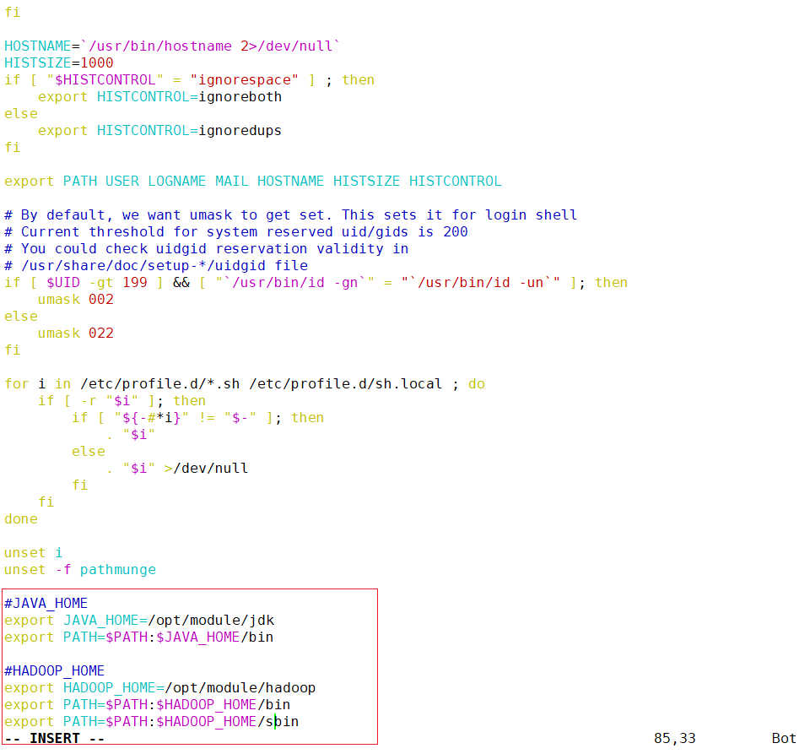Click the export HISTCONTROL=ignoreboth line
Viewport: 810px width, 754px height.
(x=159, y=97)
